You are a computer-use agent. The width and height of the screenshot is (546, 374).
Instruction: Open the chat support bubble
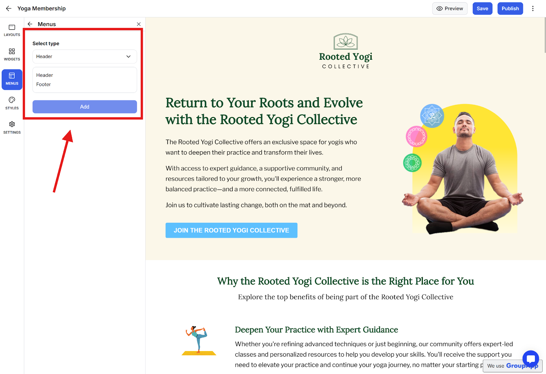click(530, 359)
